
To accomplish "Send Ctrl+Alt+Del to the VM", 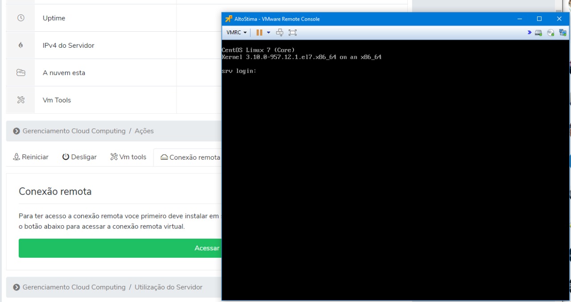I will coord(280,33).
